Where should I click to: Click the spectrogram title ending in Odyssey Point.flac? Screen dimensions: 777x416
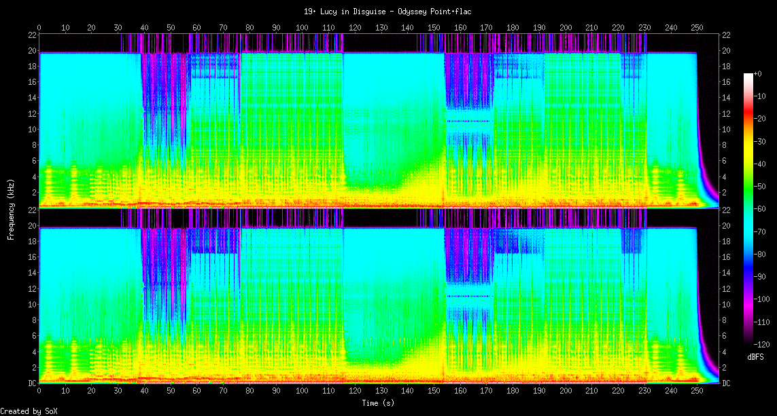tap(388, 12)
